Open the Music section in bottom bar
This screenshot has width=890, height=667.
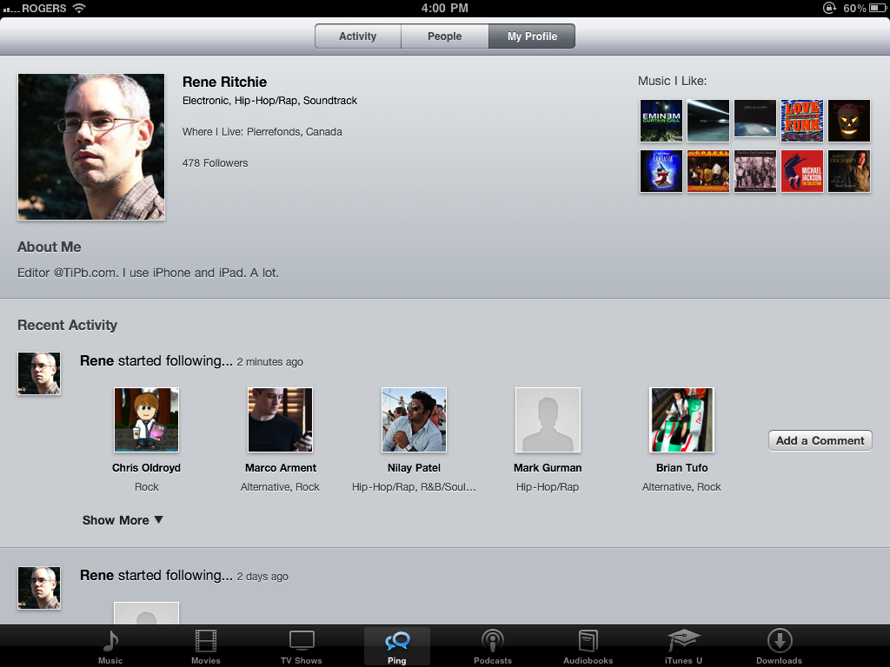(x=110, y=646)
